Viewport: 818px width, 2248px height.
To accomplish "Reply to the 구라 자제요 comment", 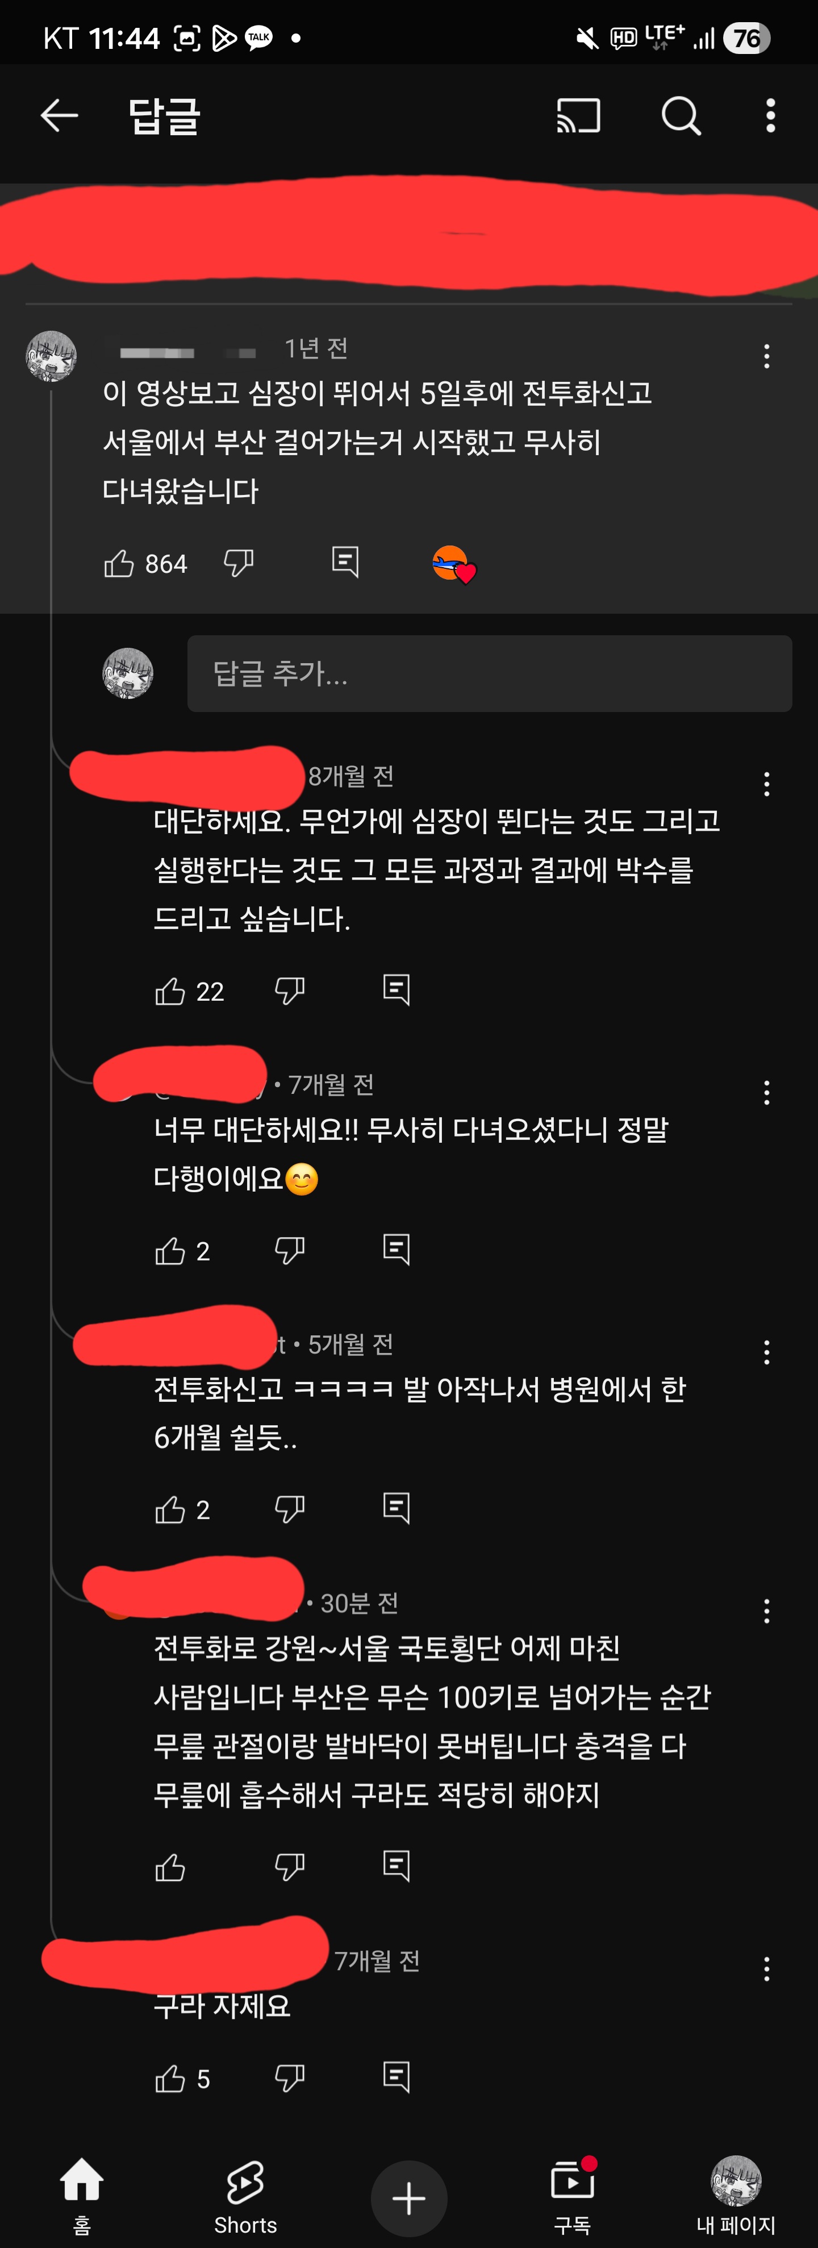I will (396, 2077).
